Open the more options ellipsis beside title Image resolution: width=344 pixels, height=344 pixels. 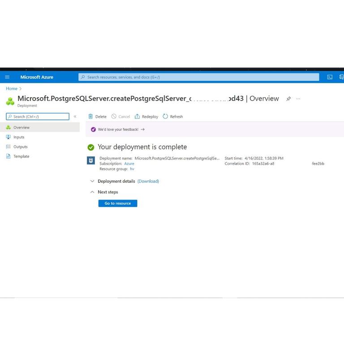pyautogui.click(x=298, y=99)
